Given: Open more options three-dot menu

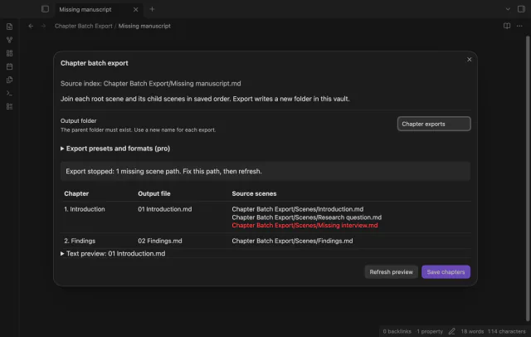Looking at the screenshot, I should pyautogui.click(x=519, y=26).
